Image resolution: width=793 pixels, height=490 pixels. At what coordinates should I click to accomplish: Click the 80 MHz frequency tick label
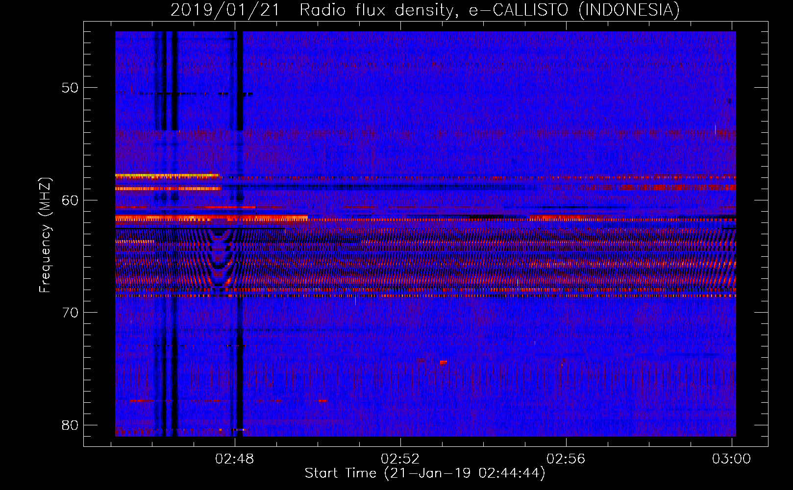[x=70, y=425]
